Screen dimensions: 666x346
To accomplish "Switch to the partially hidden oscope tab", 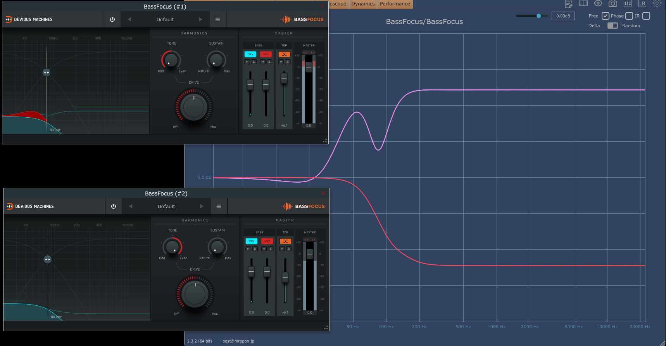I will tap(338, 4).
